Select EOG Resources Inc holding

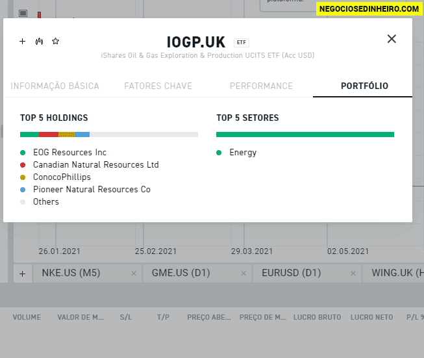pos(69,152)
